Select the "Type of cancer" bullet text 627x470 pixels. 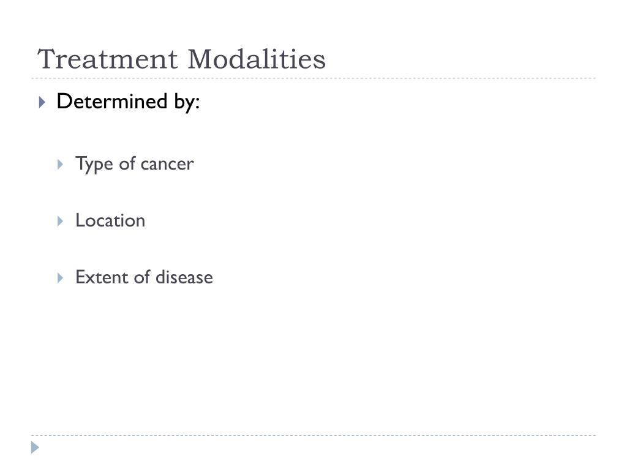click(134, 164)
